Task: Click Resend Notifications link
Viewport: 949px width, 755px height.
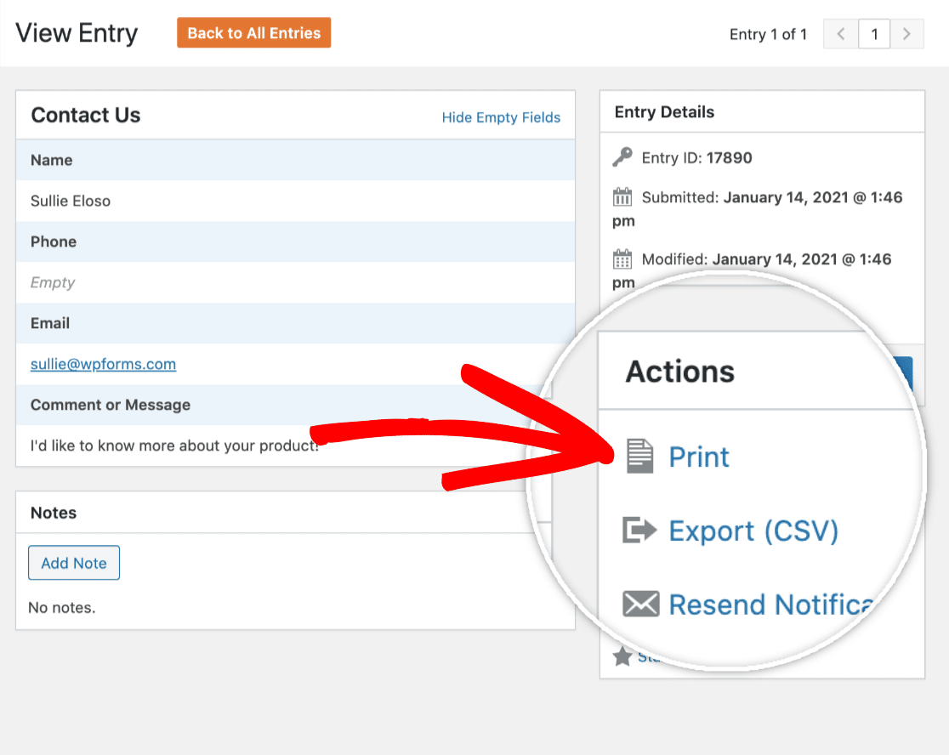Action: (771, 605)
